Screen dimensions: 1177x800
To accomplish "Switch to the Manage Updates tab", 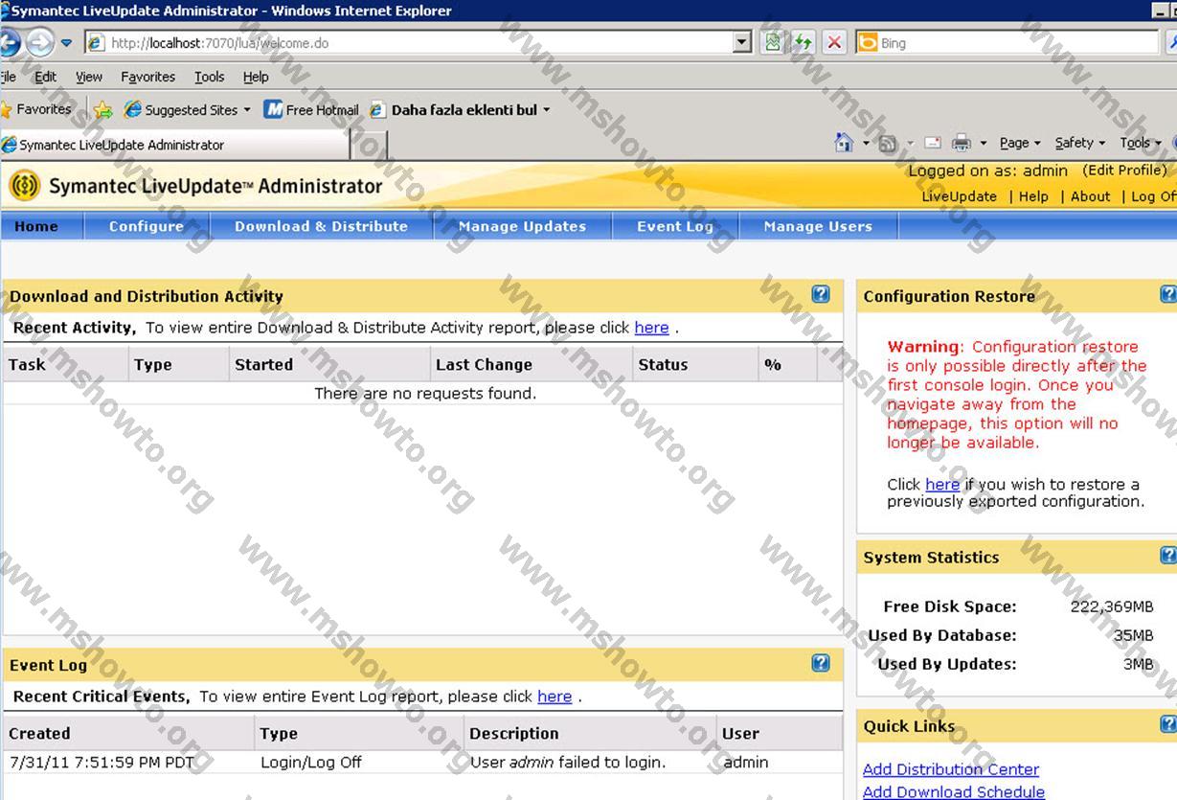I will tap(522, 226).
